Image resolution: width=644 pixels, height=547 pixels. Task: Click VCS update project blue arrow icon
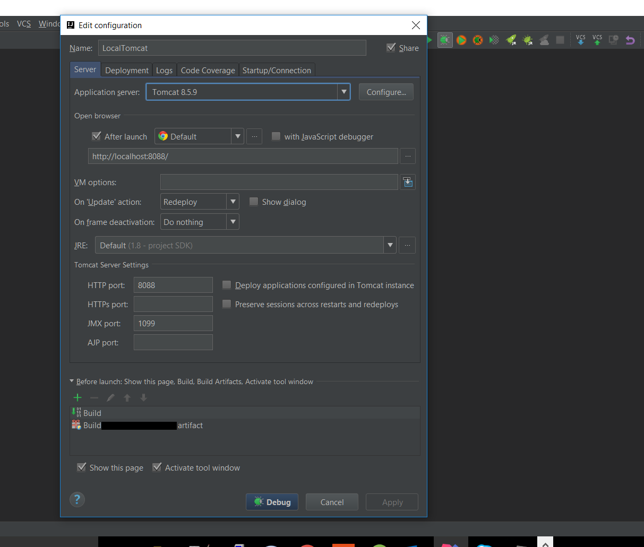tap(581, 40)
